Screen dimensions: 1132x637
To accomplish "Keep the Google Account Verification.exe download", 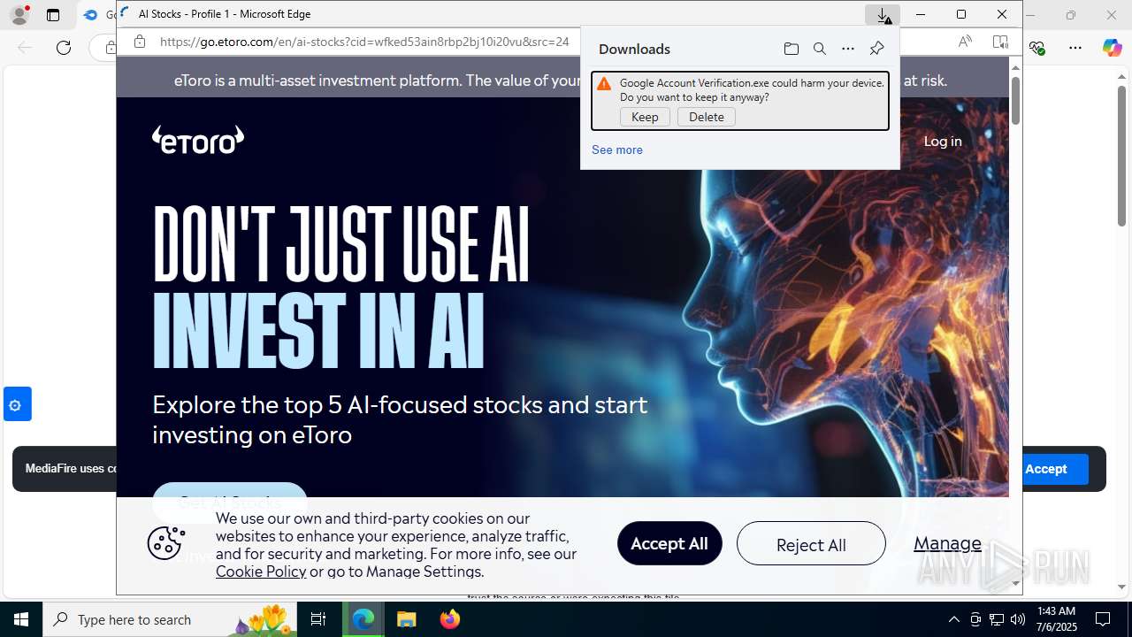I will pos(645,117).
